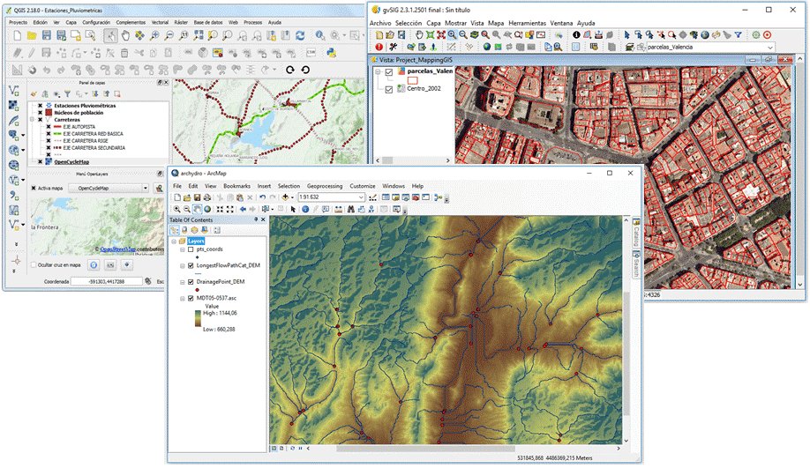
Task: Open OpenCycleMap dropdown in QGIS OpenLayers panel
Action: click(x=146, y=189)
